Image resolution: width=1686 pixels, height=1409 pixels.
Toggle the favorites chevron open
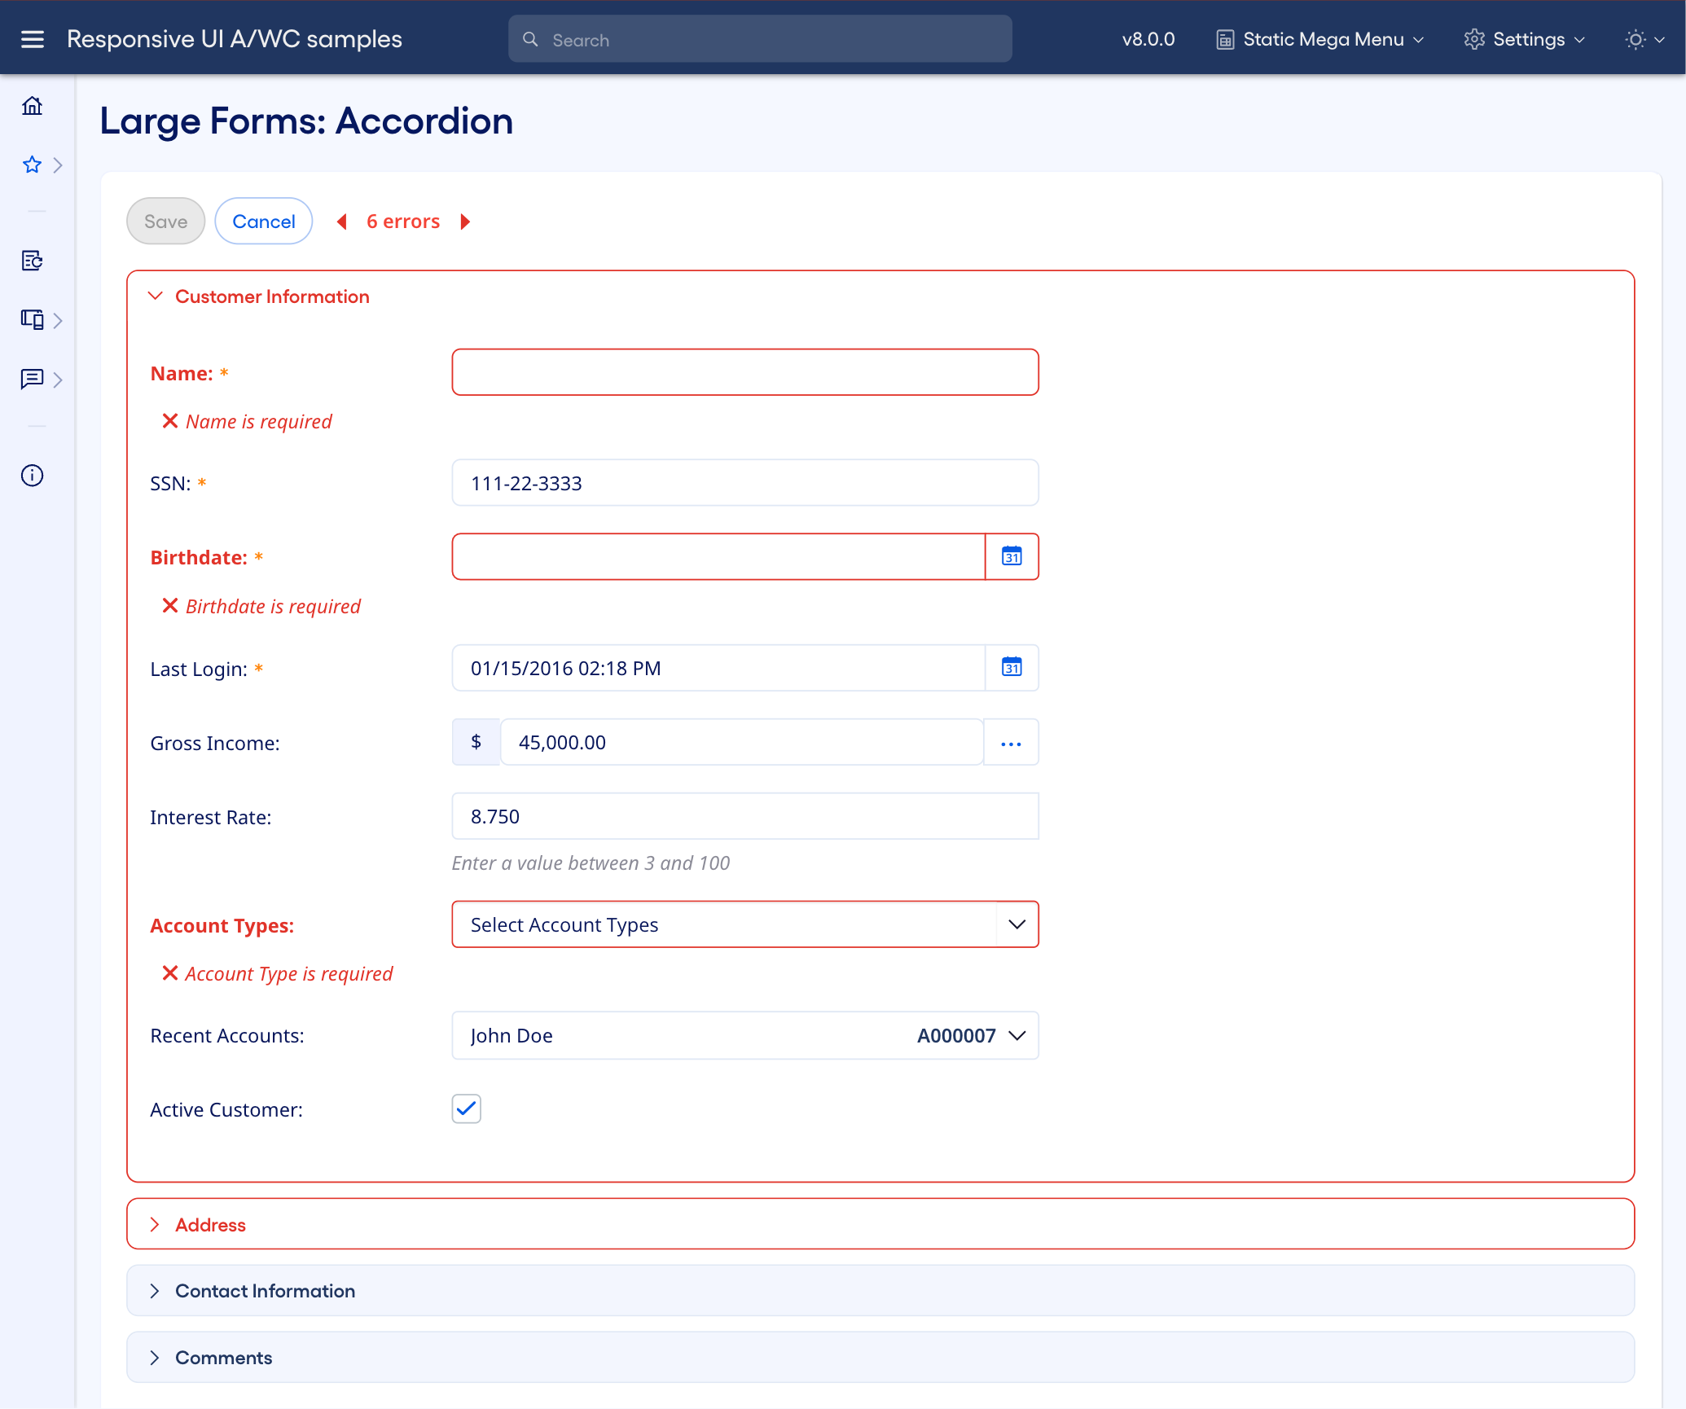click(x=58, y=165)
